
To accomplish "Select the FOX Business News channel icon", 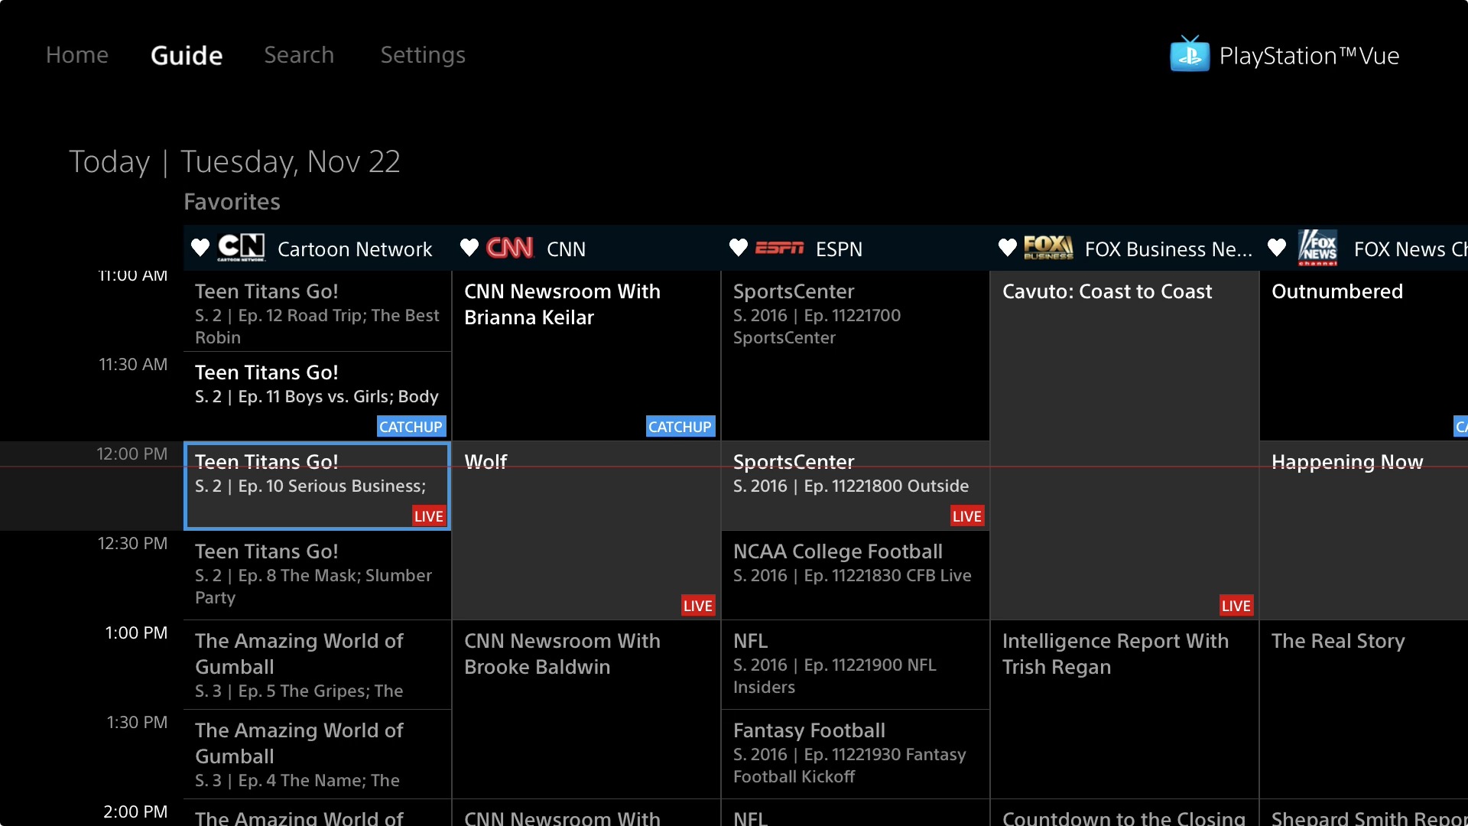I will 1048,248.
